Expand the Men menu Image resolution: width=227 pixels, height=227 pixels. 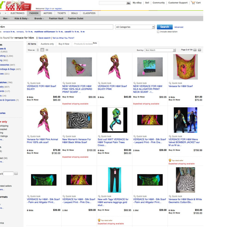[6, 18]
